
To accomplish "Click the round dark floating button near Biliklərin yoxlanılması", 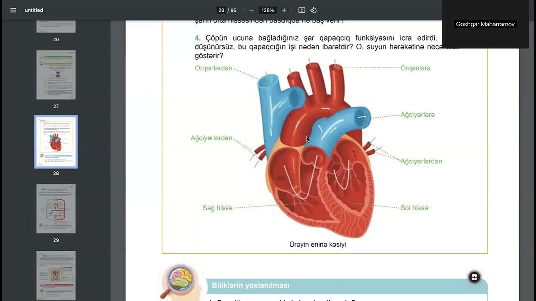I will click(x=474, y=277).
